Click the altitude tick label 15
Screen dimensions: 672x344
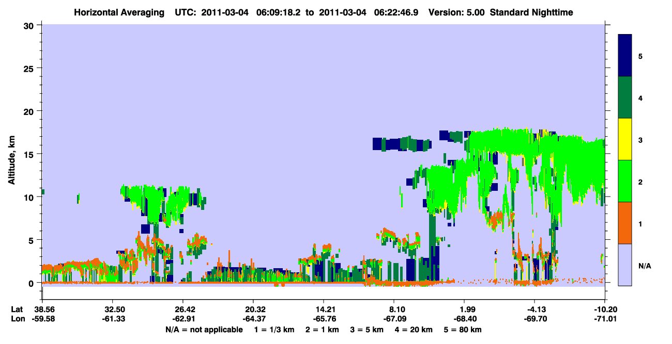point(30,154)
